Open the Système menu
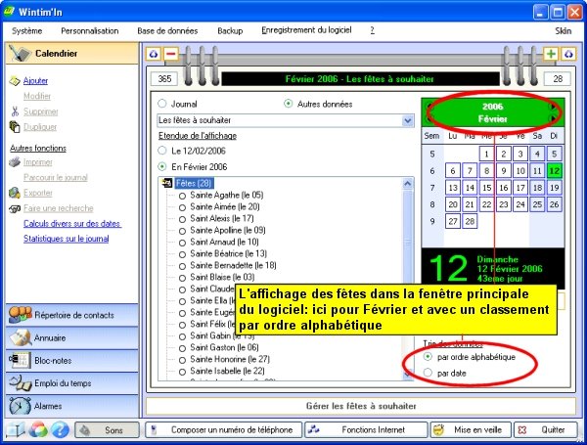 click(x=27, y=30)
